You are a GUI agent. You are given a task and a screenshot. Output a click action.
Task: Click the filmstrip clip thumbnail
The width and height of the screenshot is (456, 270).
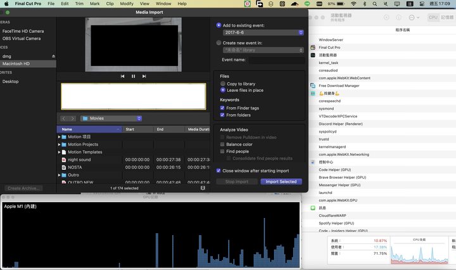[x=134, y=96]
